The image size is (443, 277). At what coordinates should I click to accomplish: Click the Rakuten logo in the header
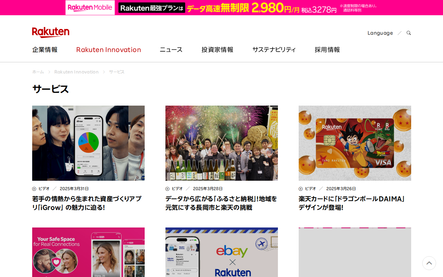click(51, 32)
